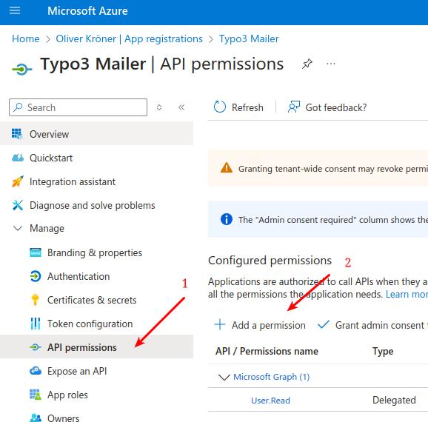Viewport: 428px width, 422px height.
Task: Click the API permissions sidebar icon
Action: click(36, 347)
